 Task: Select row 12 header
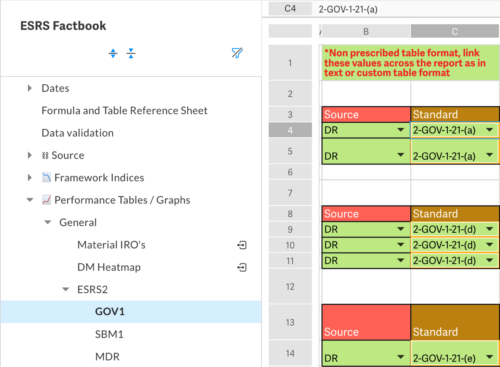290,287
